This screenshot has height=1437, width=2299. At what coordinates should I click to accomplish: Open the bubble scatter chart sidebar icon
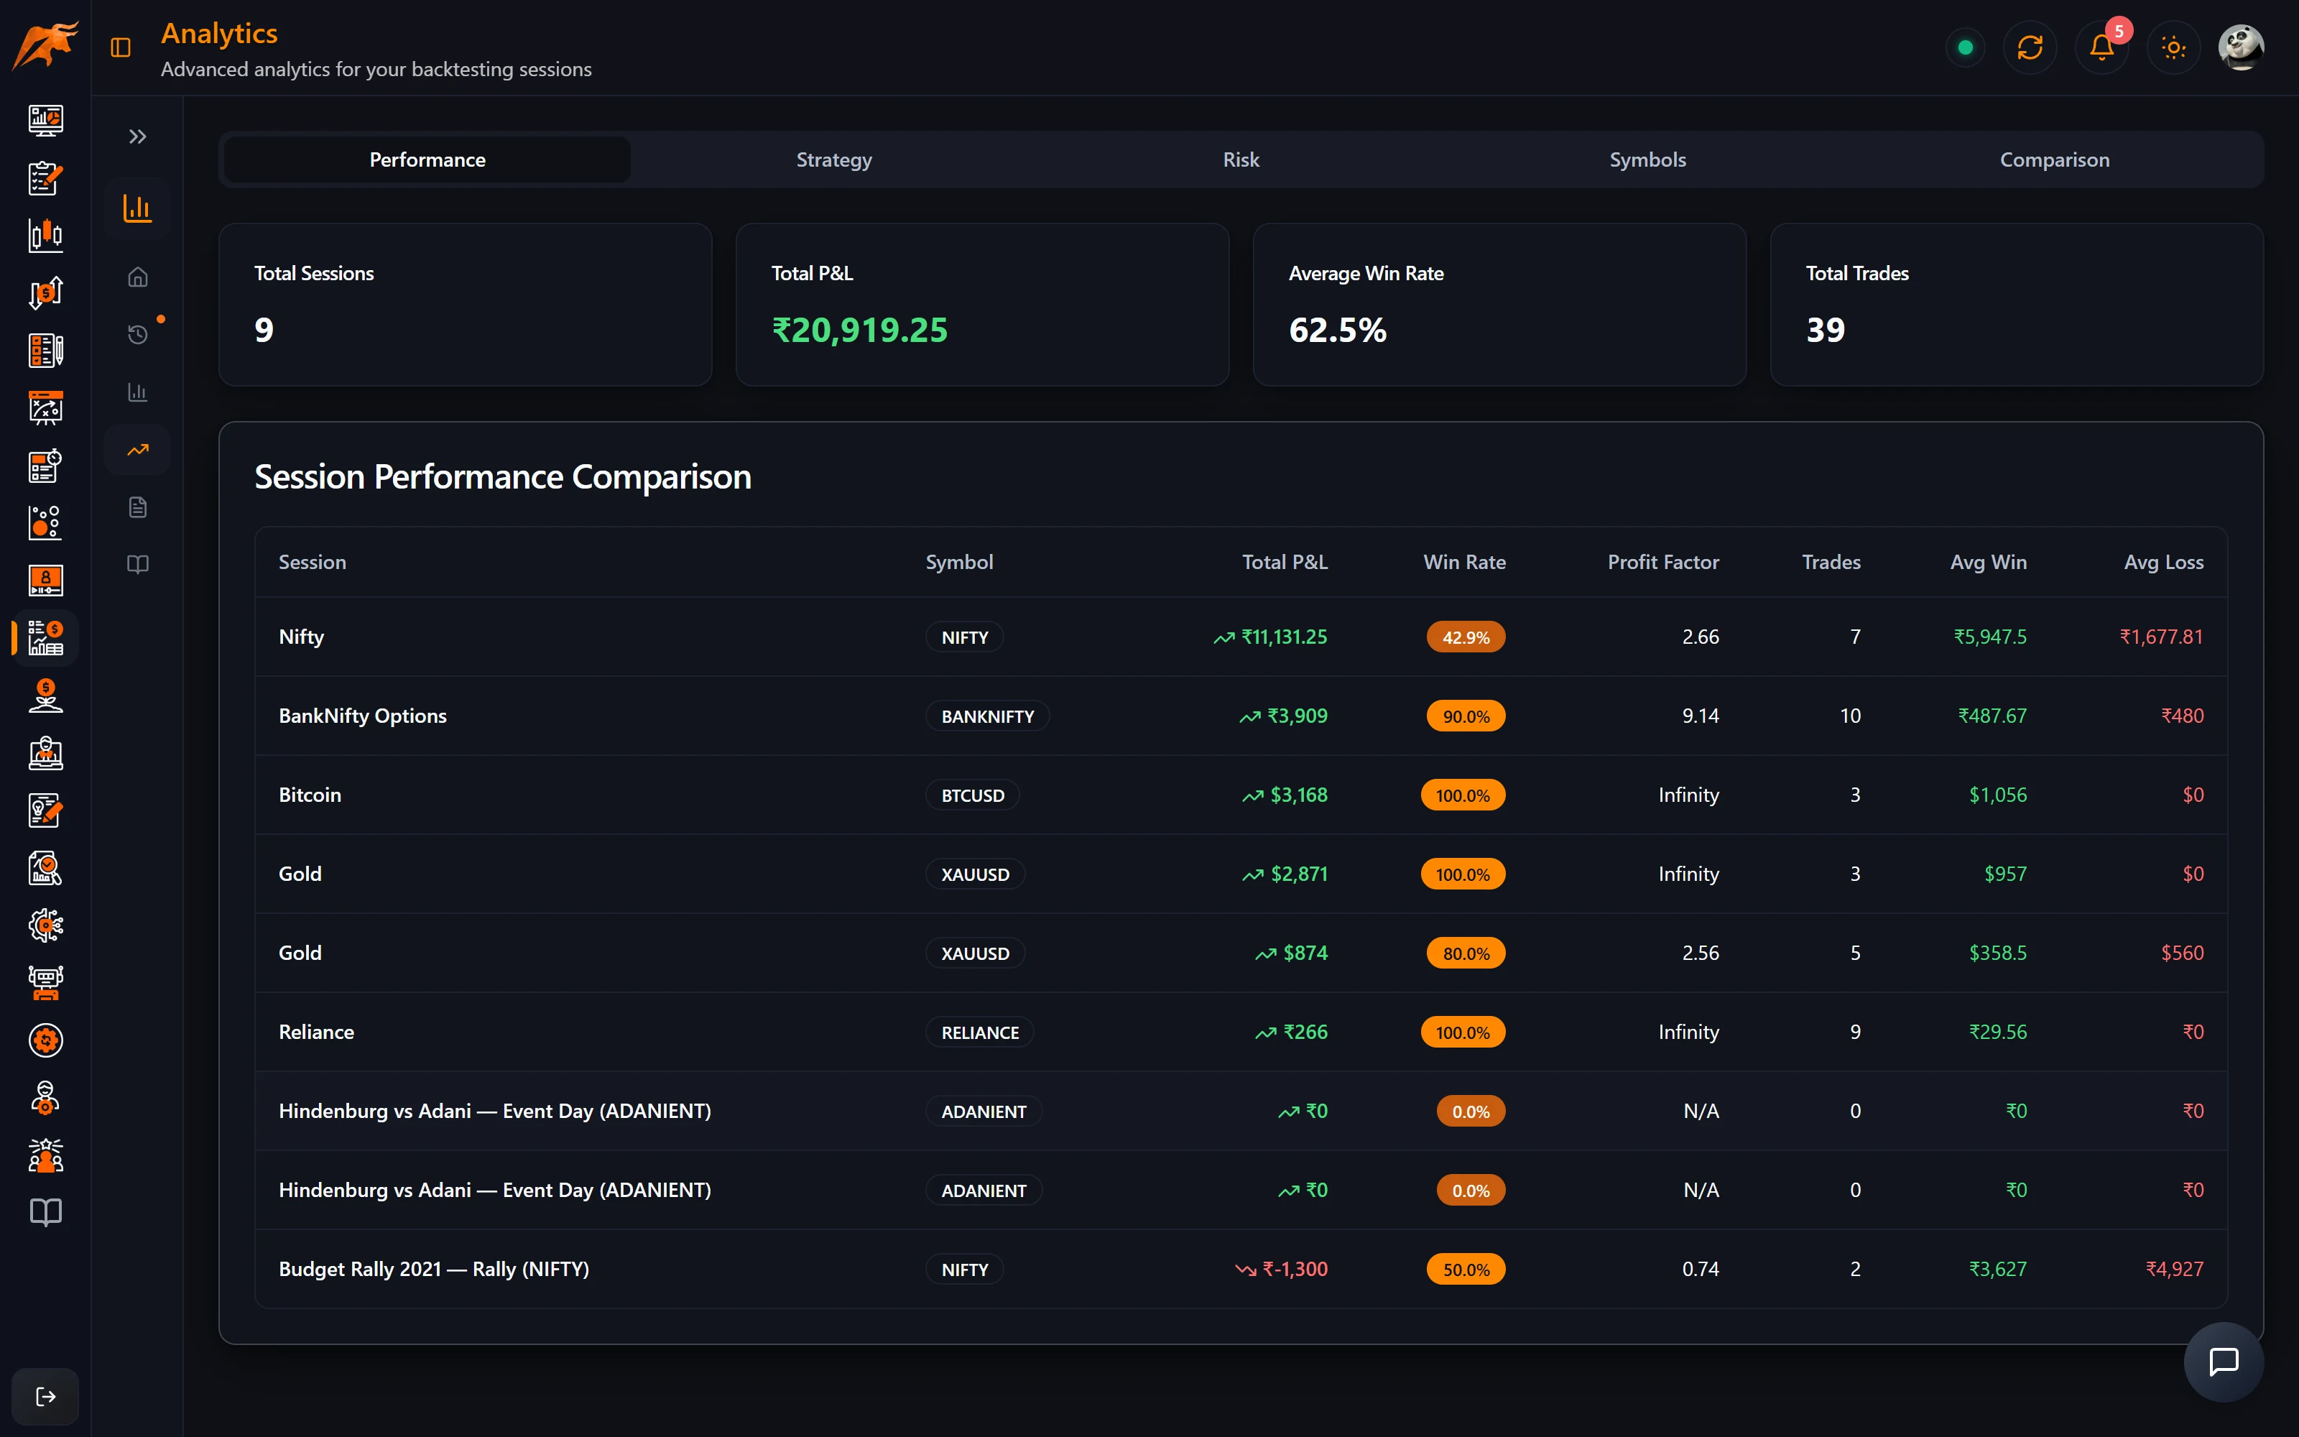click(x=45, y=523)
